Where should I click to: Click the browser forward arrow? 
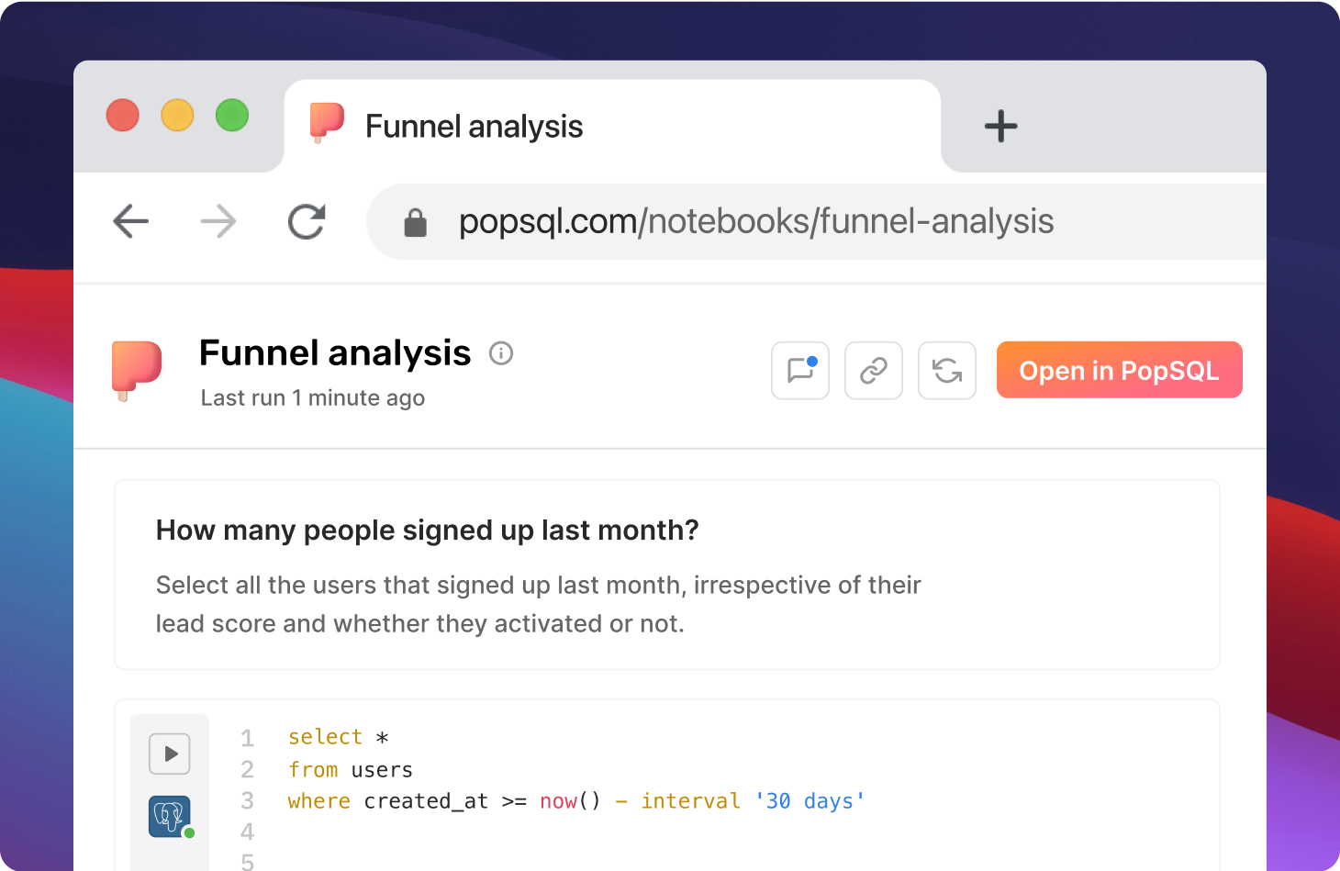click(218, 221)
